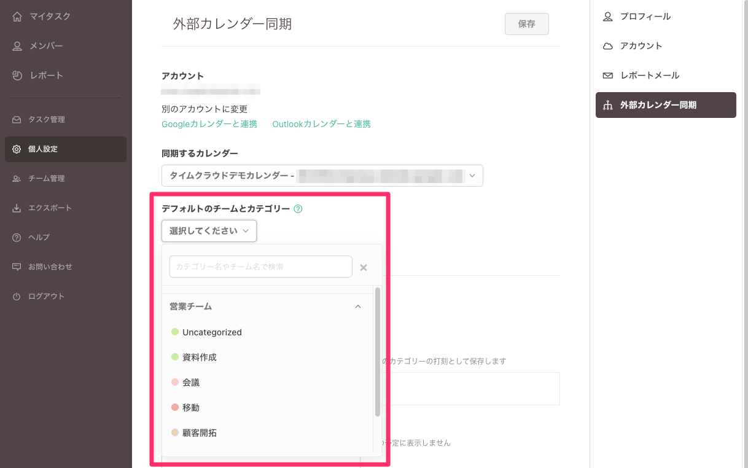Open the プロフィール settings tab
The height and width of the screenshot is (468, 748).
pos(645,17)
